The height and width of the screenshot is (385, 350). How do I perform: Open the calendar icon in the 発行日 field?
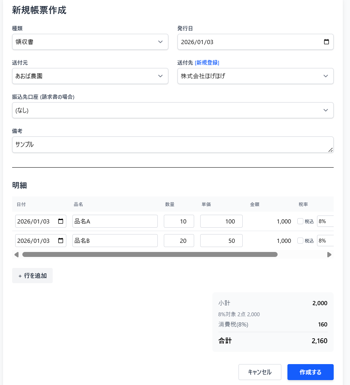(326, 42)
